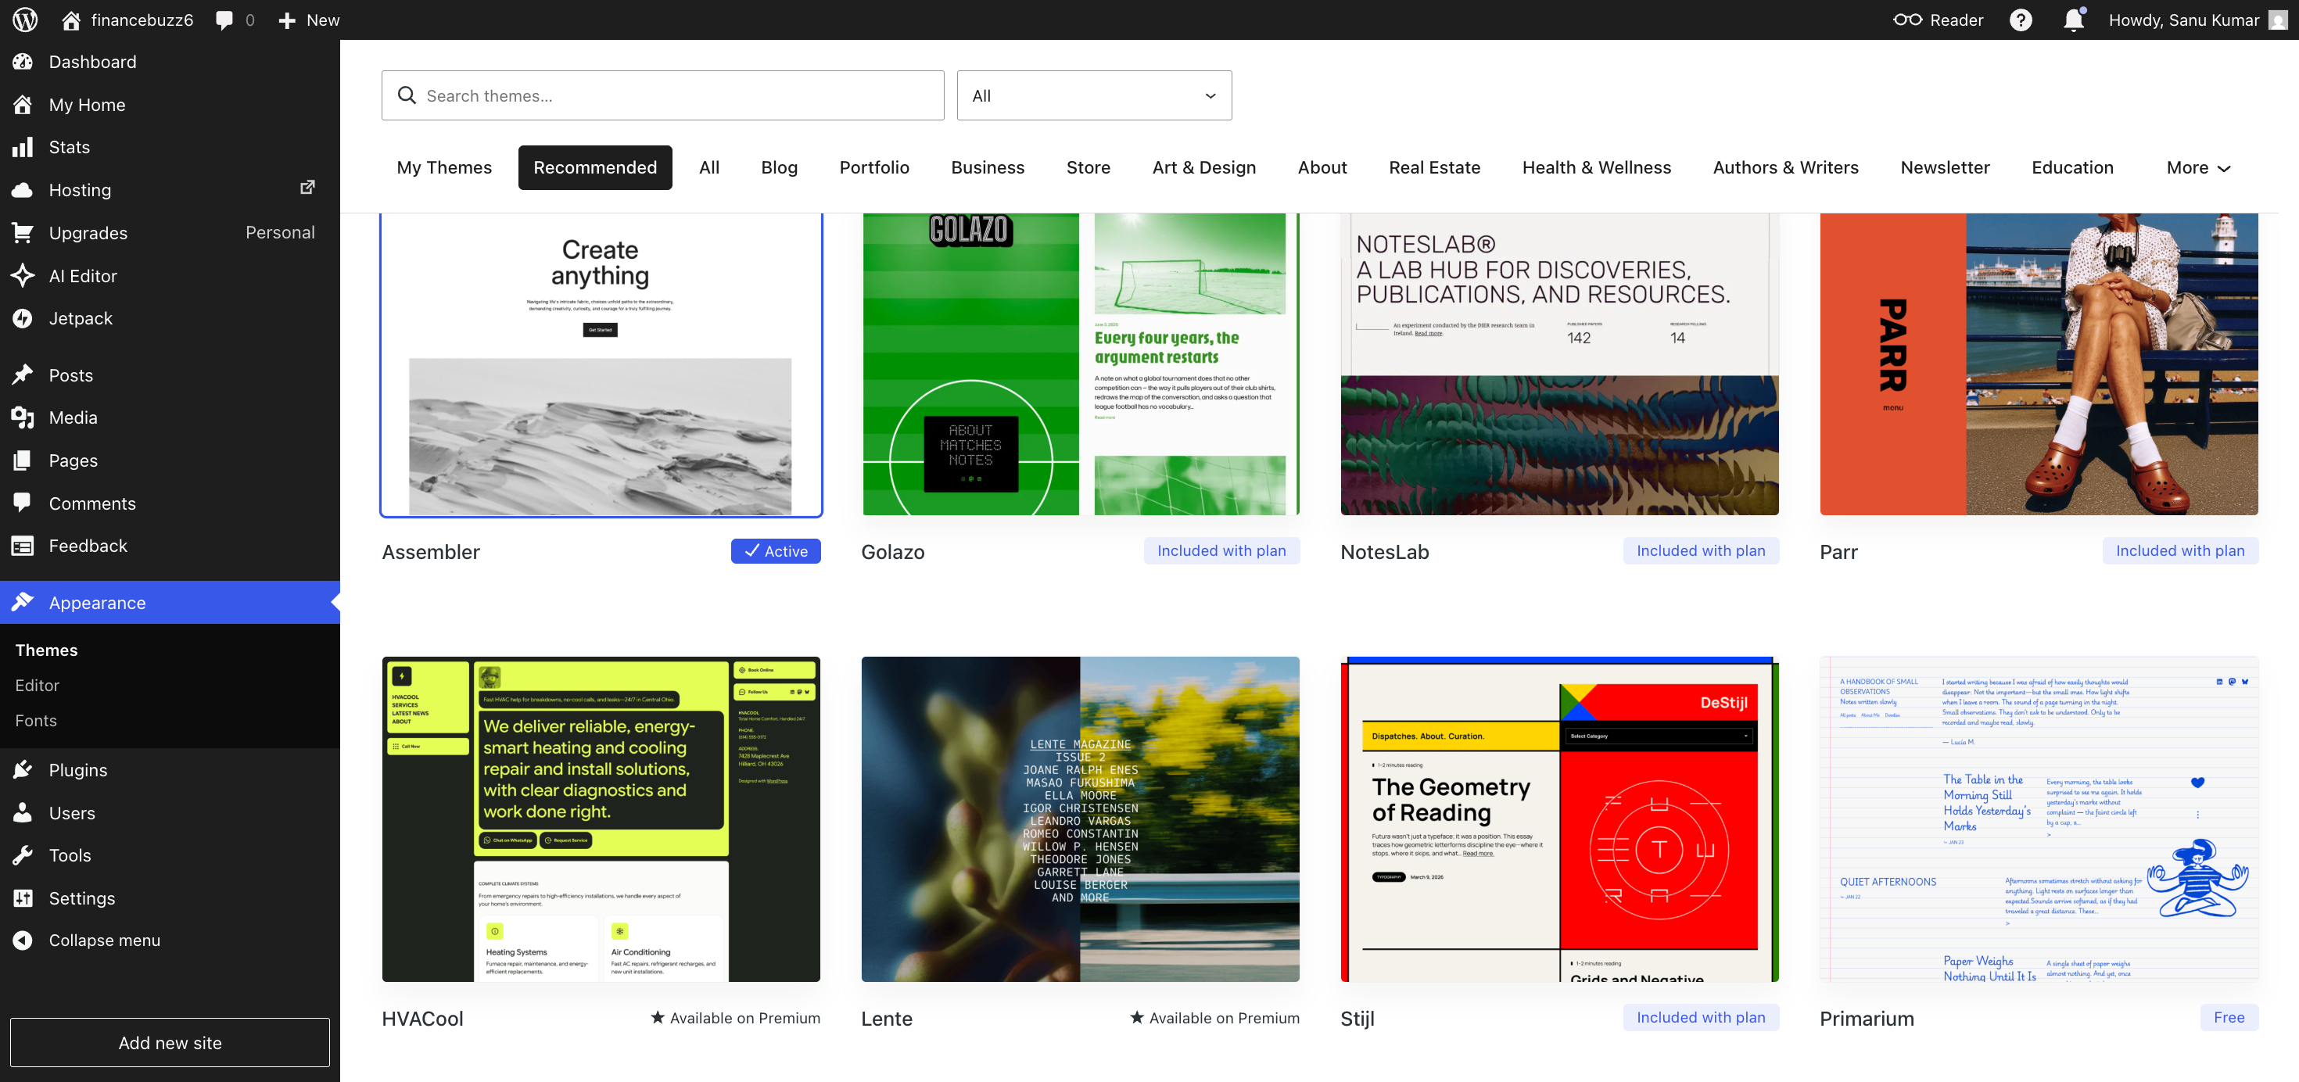
Task: Open the Store category tab
Action: pos(1088,168)
